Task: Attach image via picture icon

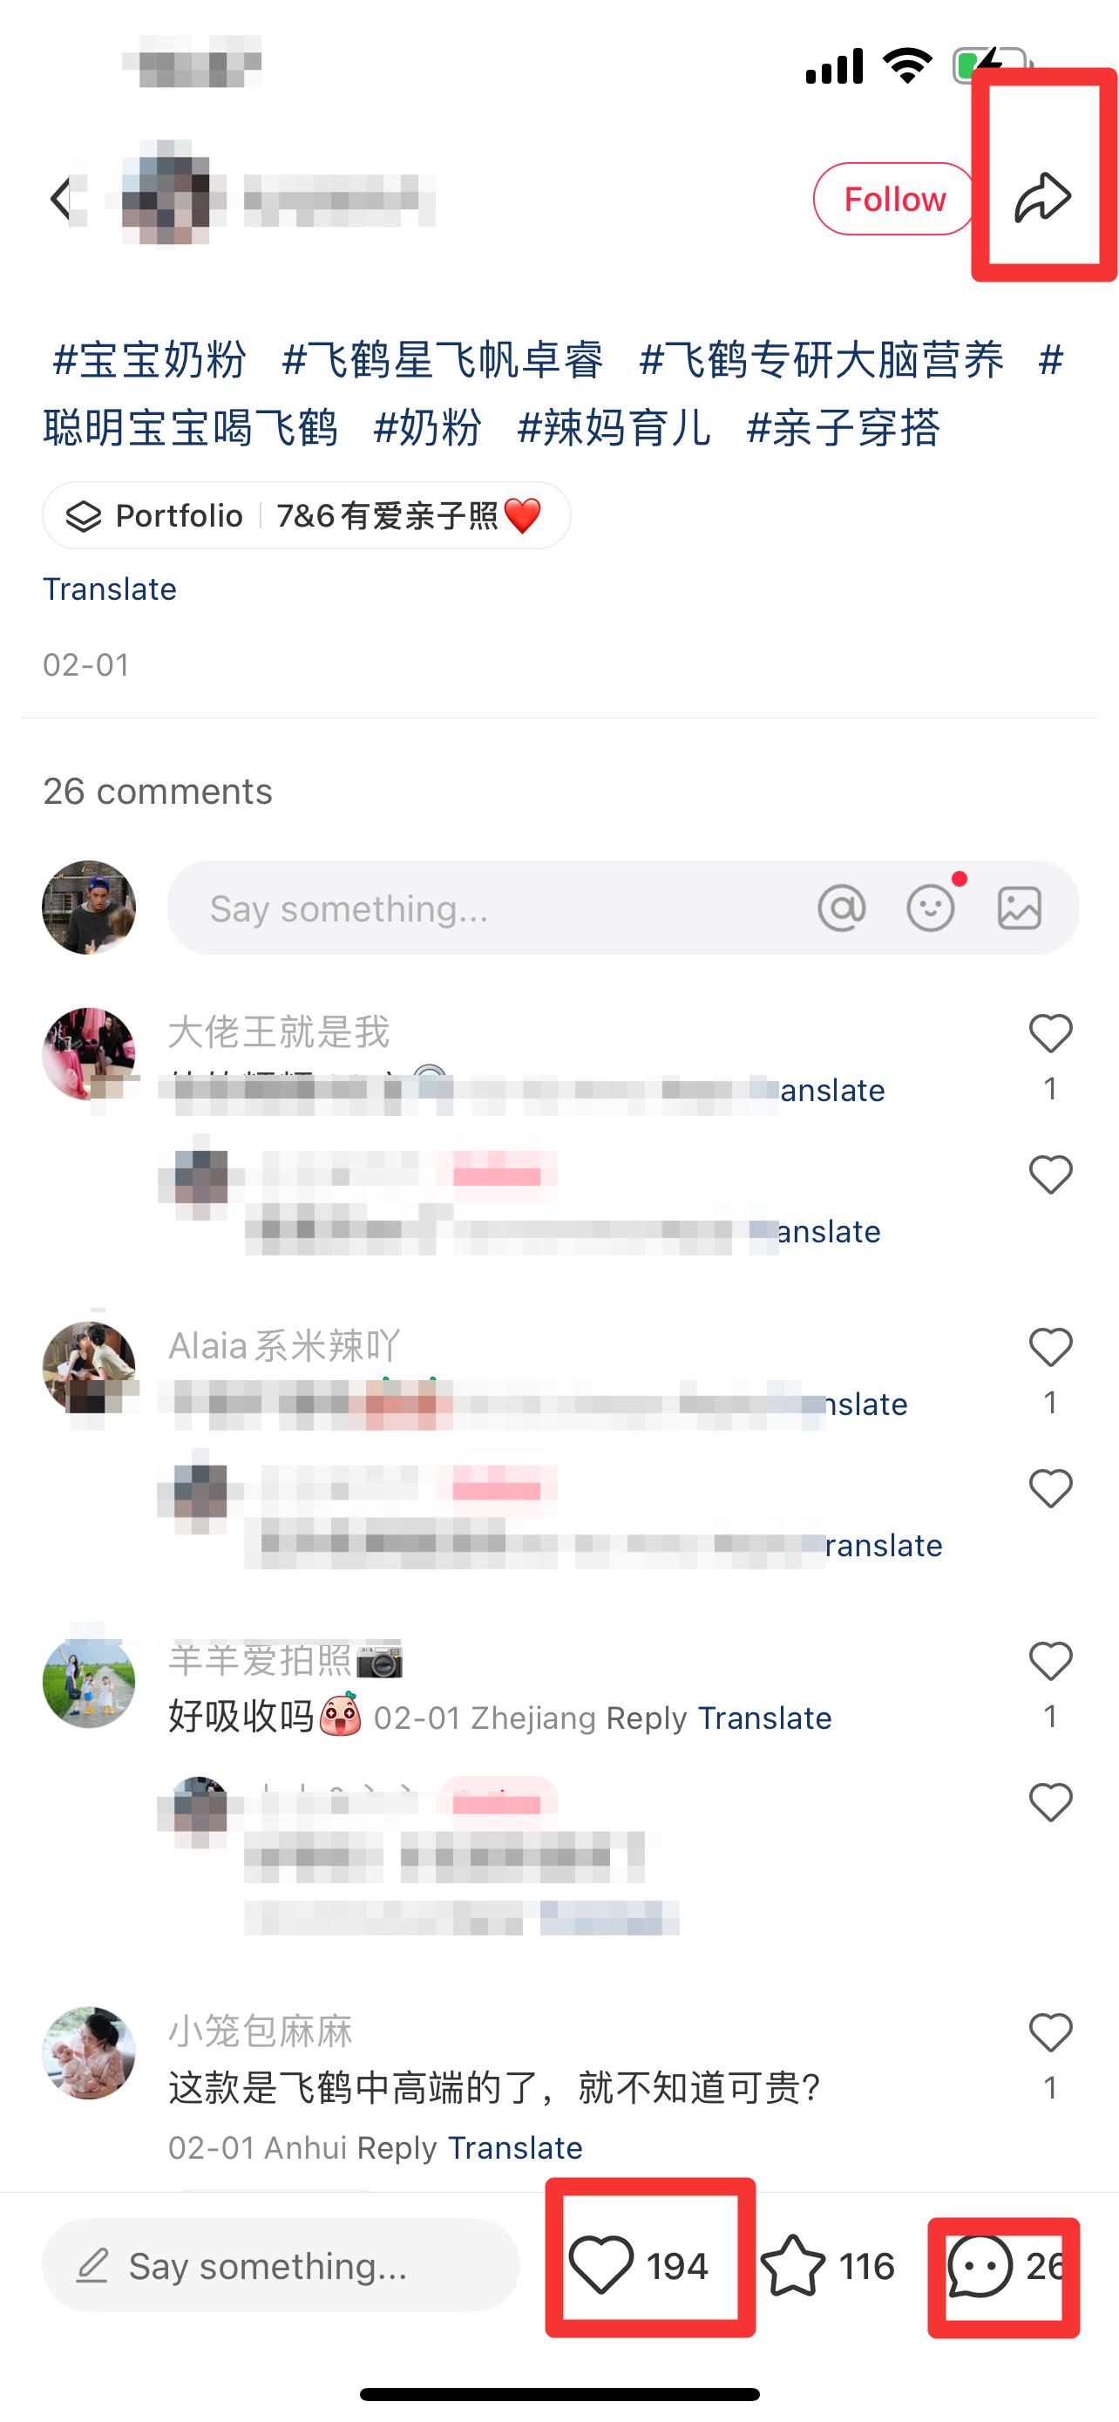Action: tap(1020, 908)
